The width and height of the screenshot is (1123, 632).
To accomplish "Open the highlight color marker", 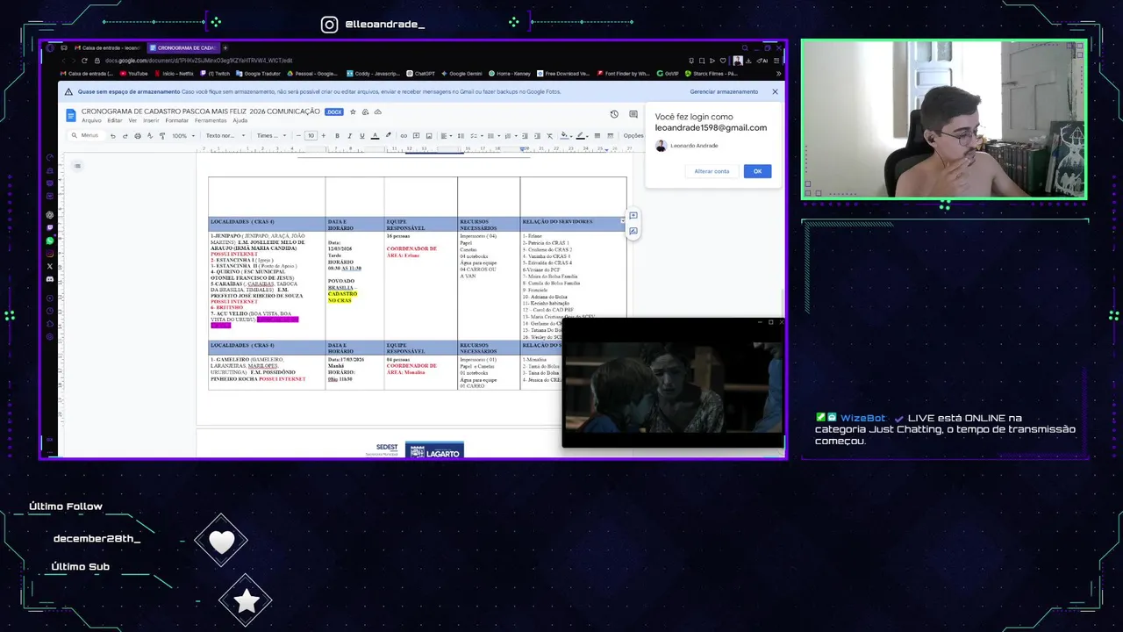I will (388, 135).
